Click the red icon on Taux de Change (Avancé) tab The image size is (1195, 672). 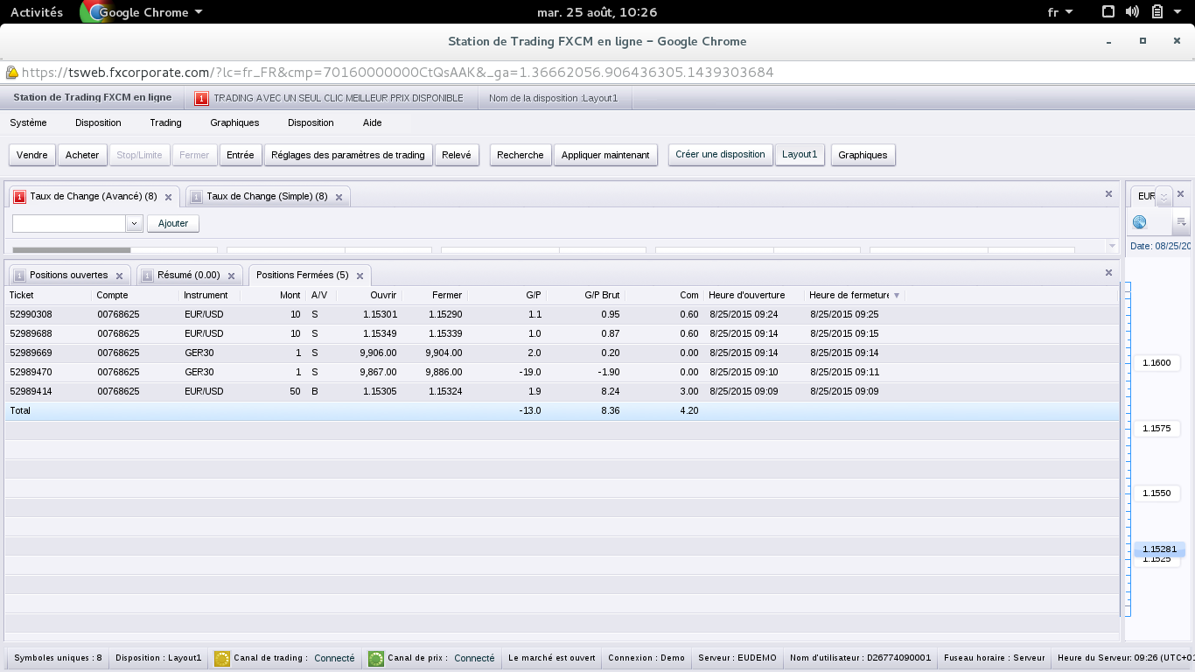point(20,197)
